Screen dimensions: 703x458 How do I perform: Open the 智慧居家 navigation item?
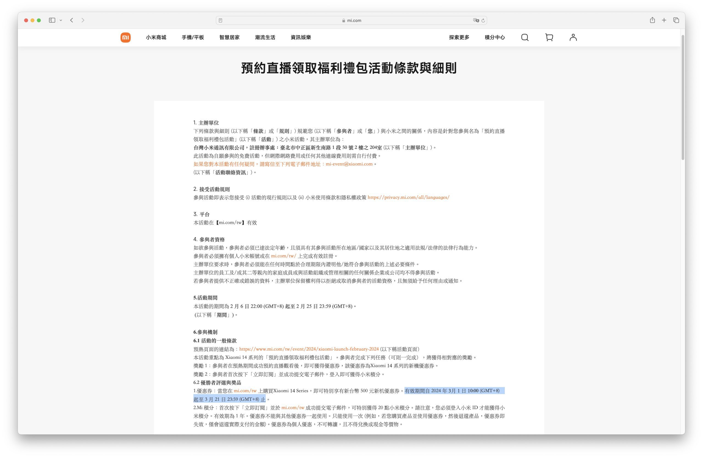pos(229,38)
